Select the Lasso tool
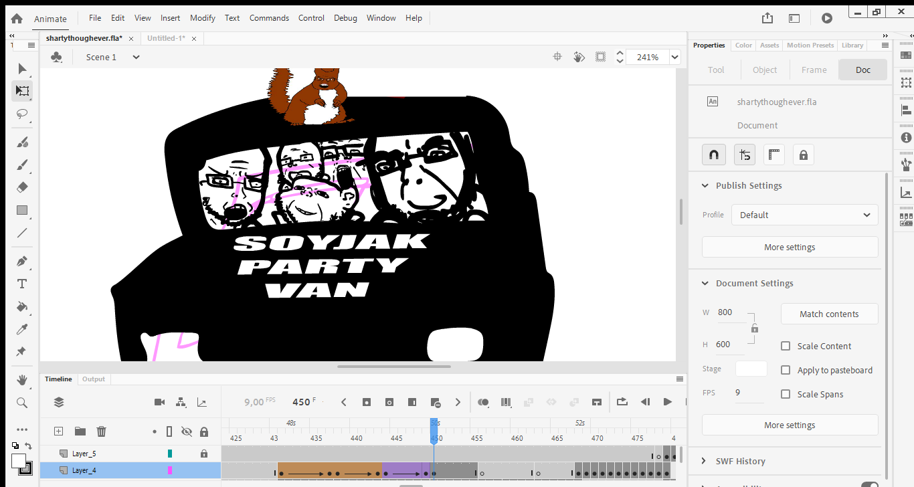The height and width of the screenshot is (487, 914). point(22,114)
